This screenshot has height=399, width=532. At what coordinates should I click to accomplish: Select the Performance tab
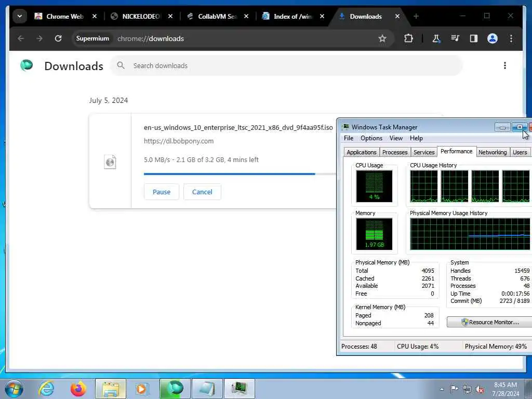click(x=456, y=151)
